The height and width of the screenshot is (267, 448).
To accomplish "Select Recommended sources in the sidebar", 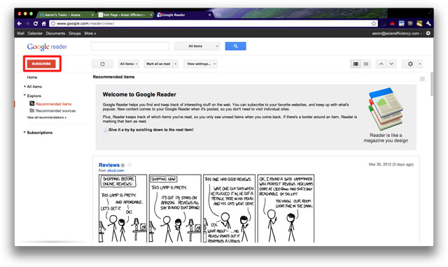I will coord(56,110).
